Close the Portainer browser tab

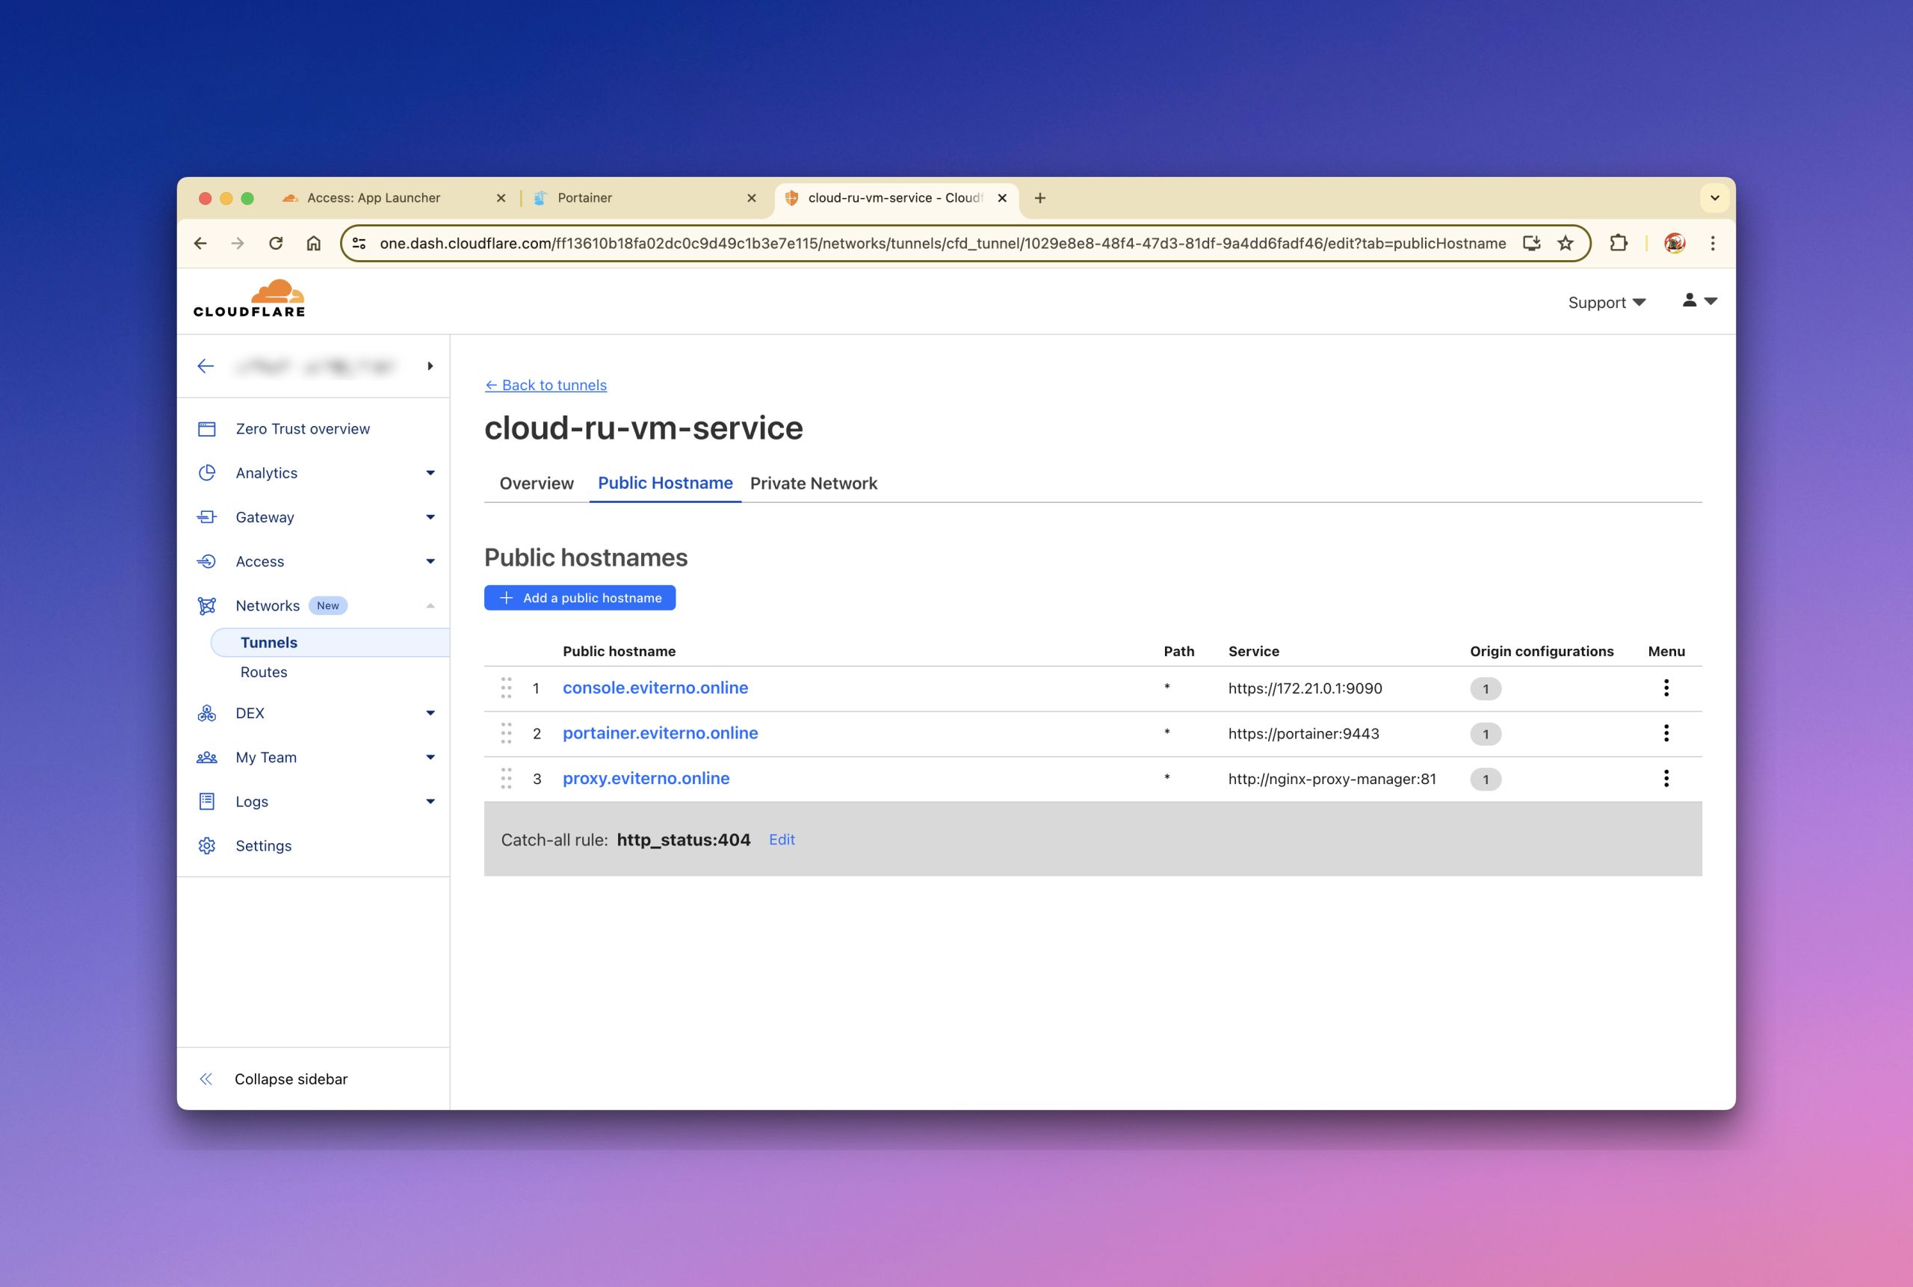(x=751, y=198)
